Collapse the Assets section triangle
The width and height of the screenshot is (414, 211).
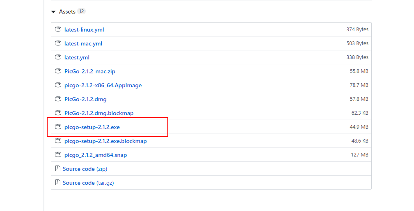(53, 11)
